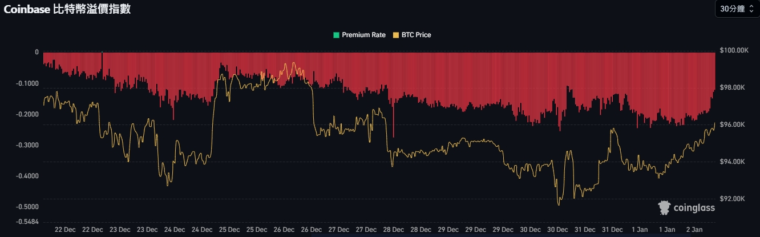Viewport: 760px width, 237px height.
Task: Hide the Premium Rate series via its label
Action: point(363,35)
